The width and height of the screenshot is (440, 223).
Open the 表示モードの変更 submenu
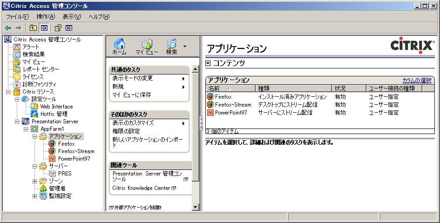(183, 79)
